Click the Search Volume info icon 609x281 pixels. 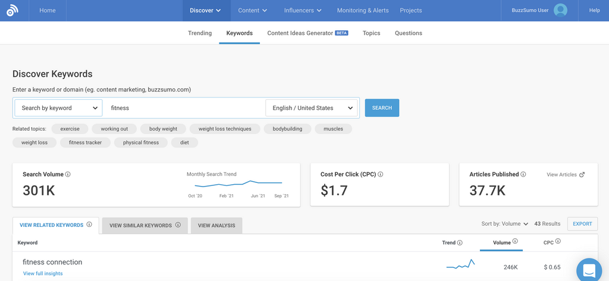pos(68,175)
